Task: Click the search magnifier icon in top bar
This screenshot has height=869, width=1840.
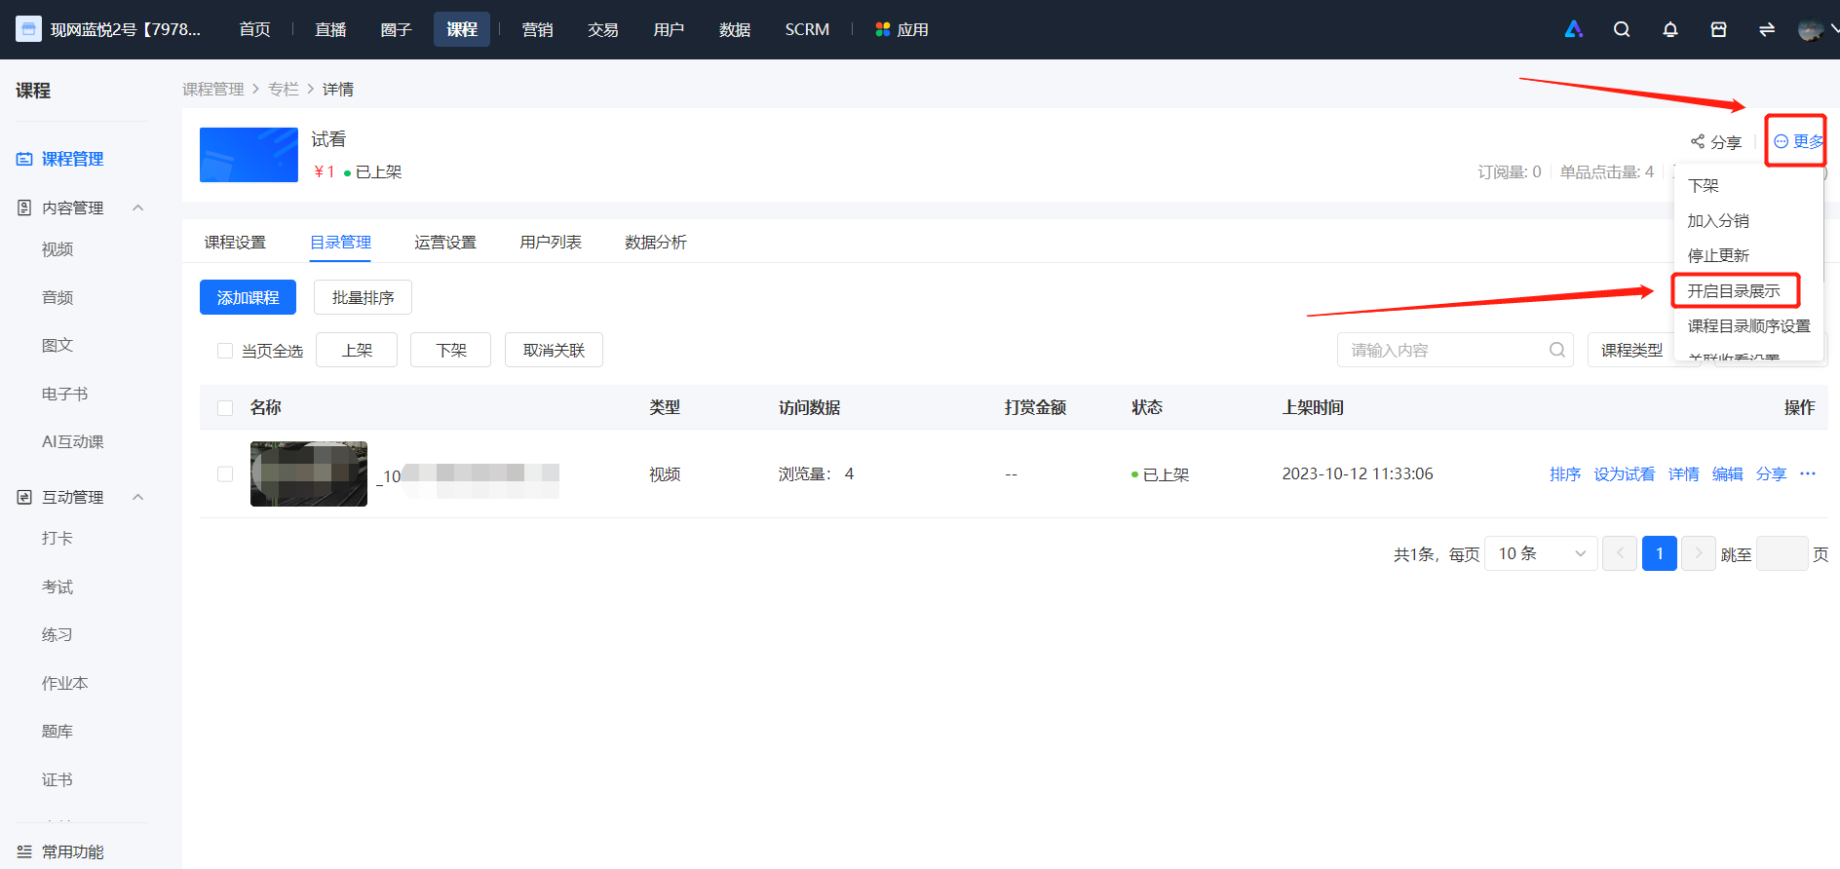Action: 1622,29
